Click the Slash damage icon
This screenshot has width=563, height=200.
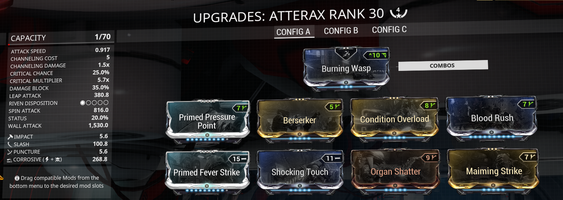[x=10, y=144]
